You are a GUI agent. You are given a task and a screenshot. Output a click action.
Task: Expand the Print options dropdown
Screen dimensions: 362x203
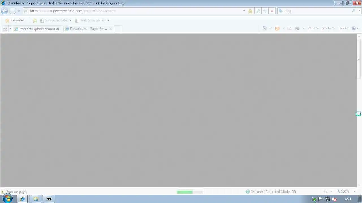coord(303,28)
